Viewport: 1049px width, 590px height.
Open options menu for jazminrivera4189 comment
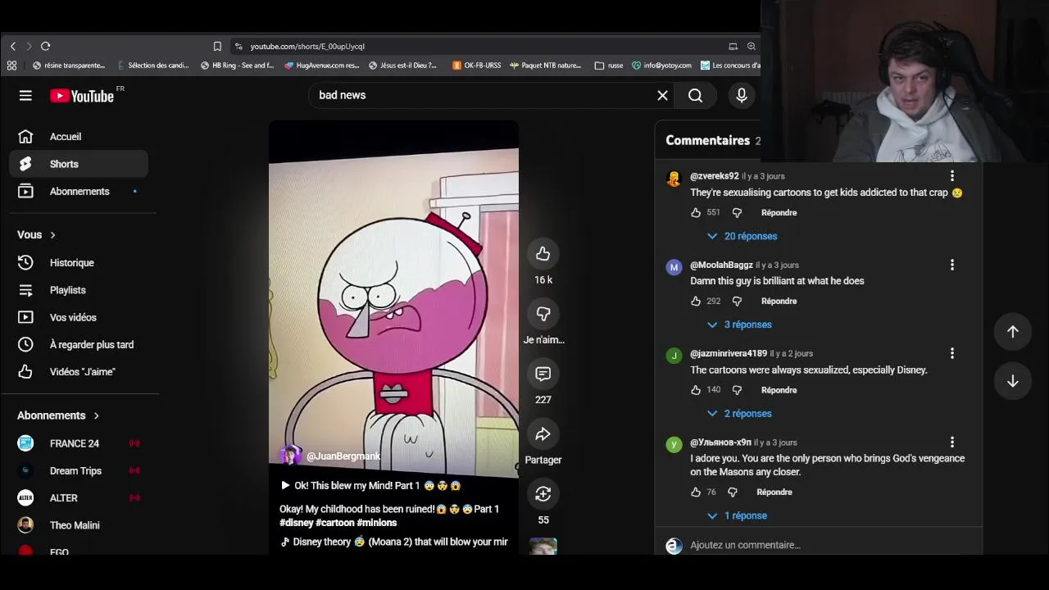click(x=951, y=353)
